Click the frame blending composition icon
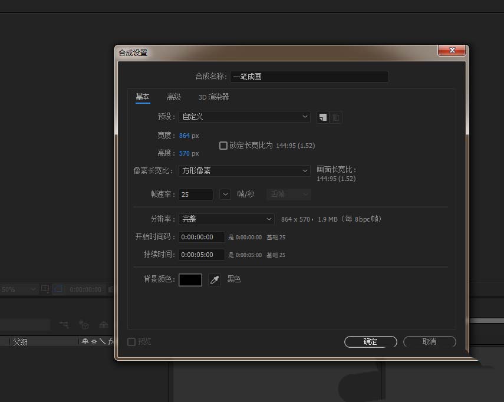 pyautogui.click(x=84, y=324)
